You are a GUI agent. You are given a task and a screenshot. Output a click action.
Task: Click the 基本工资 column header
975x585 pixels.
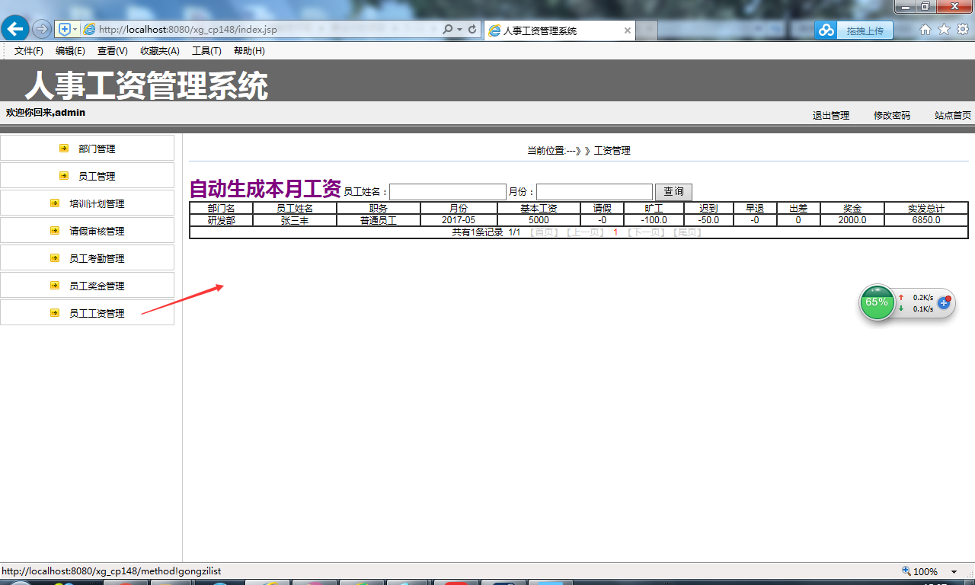coord(539,208)
